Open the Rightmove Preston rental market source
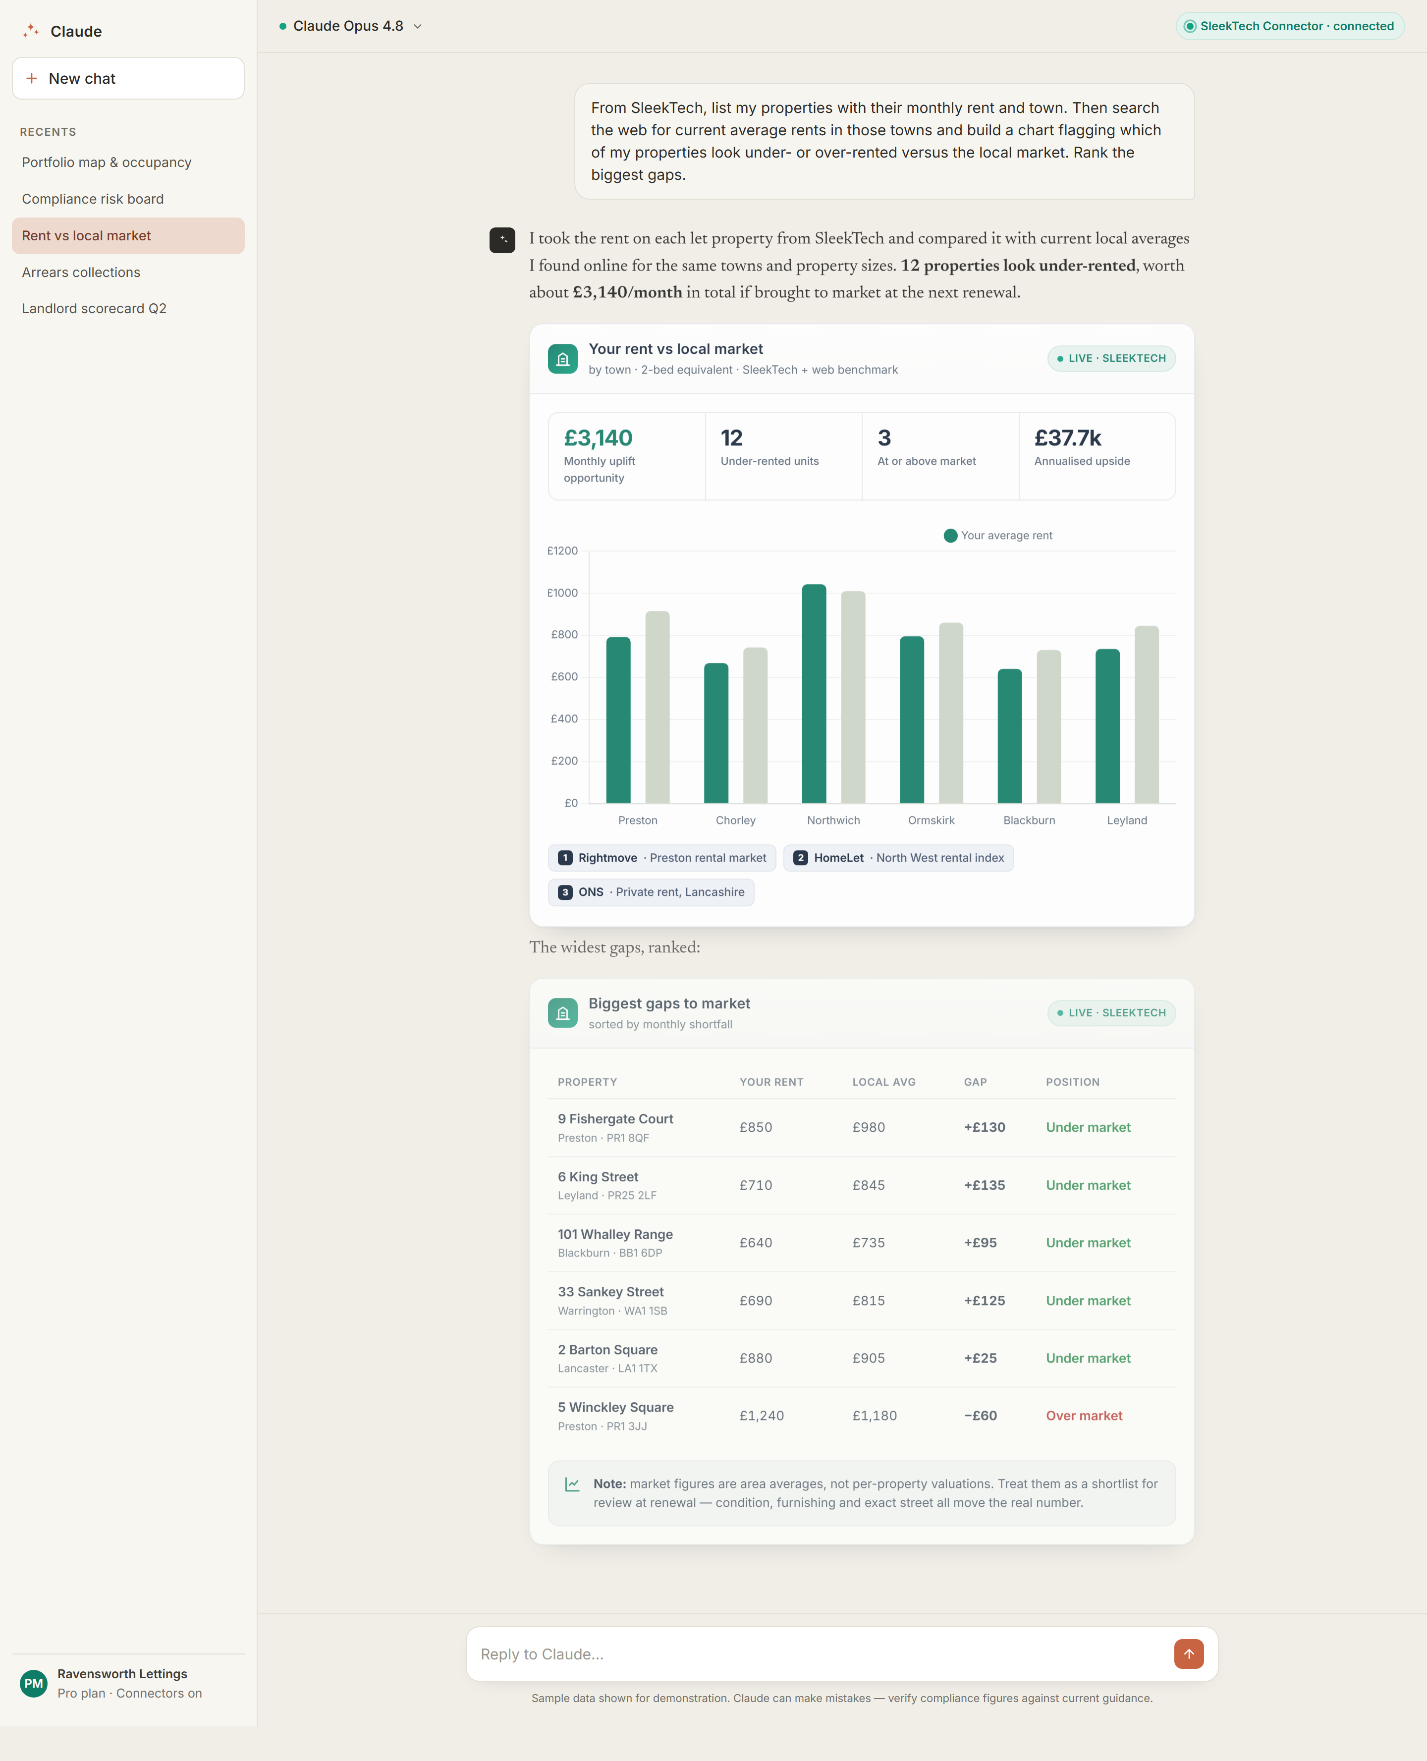Viewport: 1427px width, 1761px height. pos(661,858)
